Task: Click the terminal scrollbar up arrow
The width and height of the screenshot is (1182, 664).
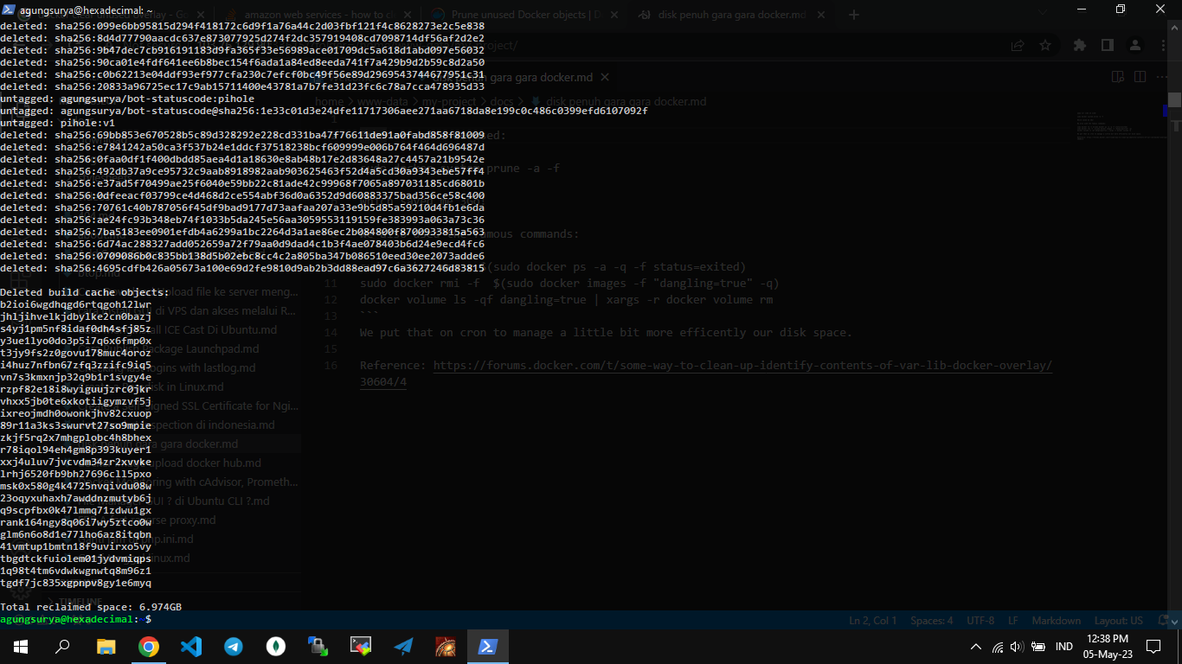Action: pos(1174,27)
